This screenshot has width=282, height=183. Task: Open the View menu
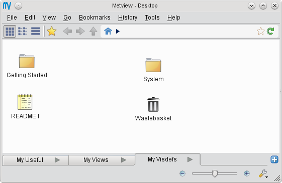click(x=49, y=18)
